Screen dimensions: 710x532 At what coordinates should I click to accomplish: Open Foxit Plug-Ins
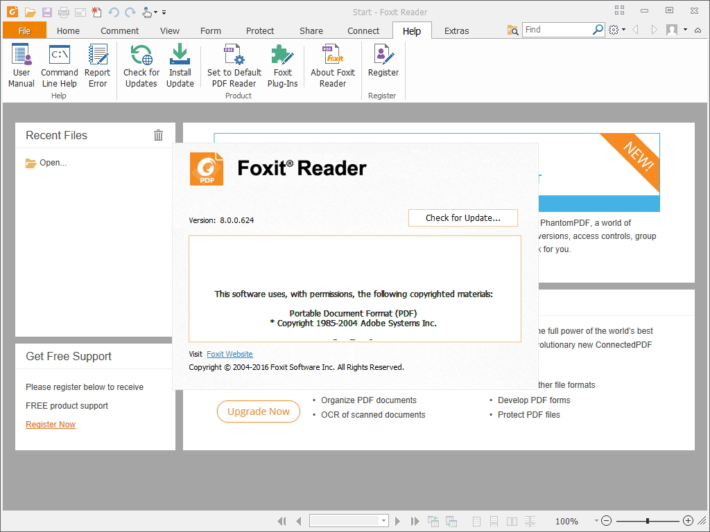point(282,65)
